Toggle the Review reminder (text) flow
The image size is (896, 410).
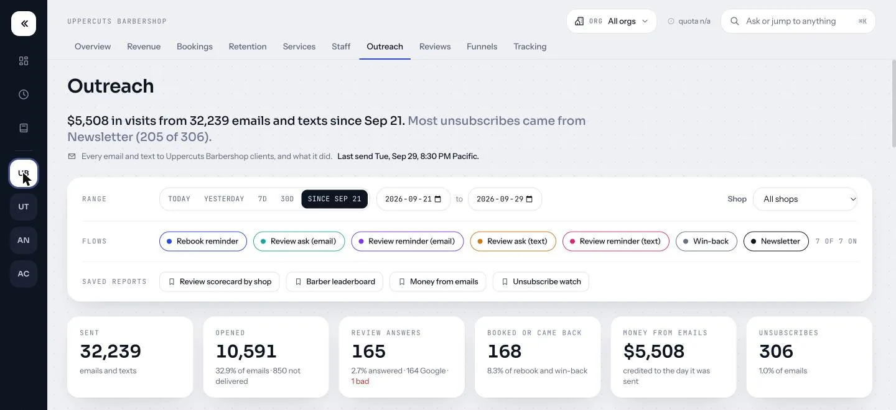point(616,241)
